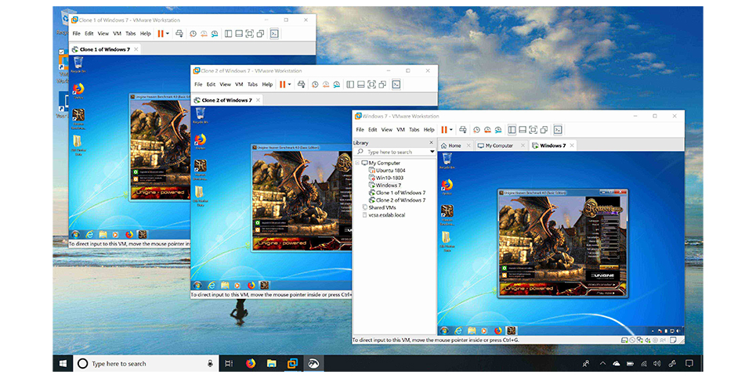Image resolution: width=756 pixels, height=378 pixels.
Task: Click Send Ctrl+Alt+Del icon in Clone 1 toolbar
Action: pos(179,34)
